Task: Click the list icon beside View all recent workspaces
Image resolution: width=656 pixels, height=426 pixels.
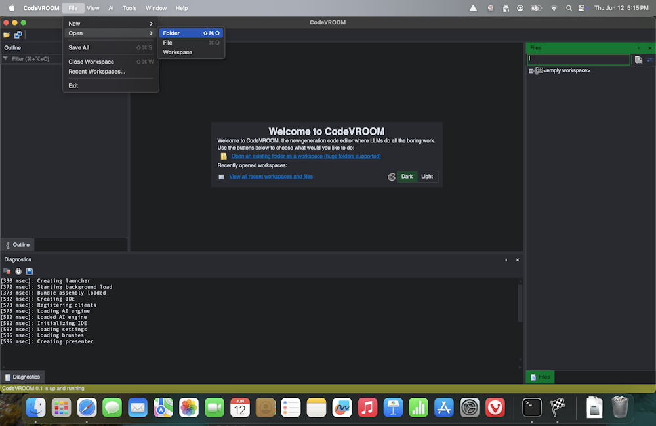Action: tap(221, 177)
